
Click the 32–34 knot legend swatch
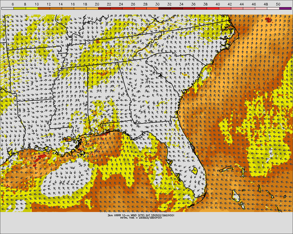coord(177,8)
